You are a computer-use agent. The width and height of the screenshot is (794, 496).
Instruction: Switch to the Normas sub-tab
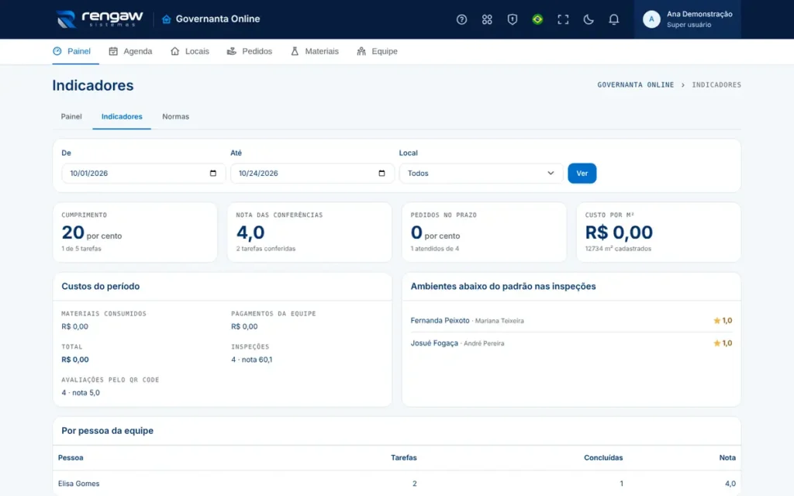pyautogui.click(x=176, y=116)
